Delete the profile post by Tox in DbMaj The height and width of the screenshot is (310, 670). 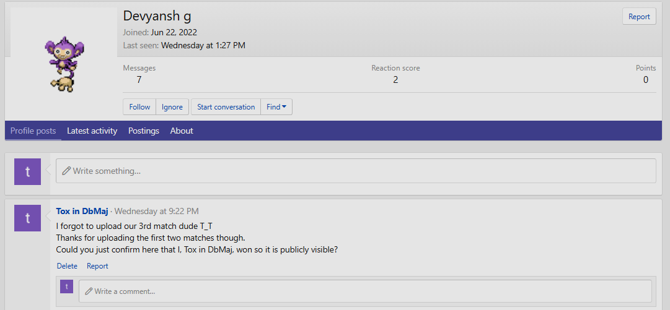(67, 266)
